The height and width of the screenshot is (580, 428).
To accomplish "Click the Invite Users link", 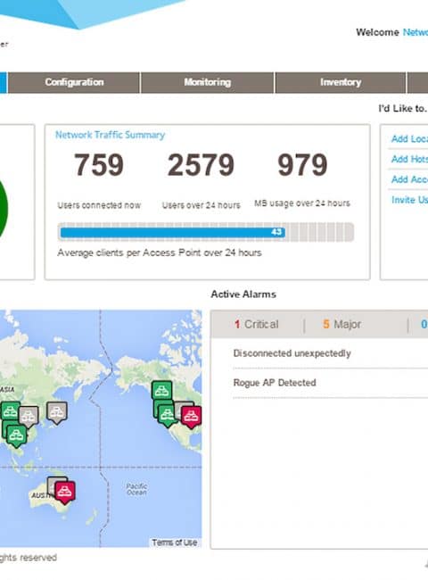I will click(x=409, y=200).
